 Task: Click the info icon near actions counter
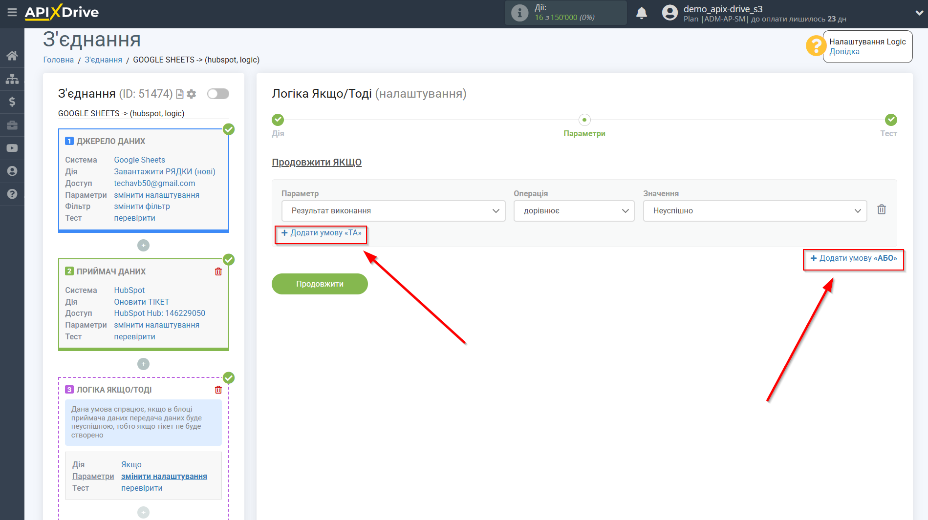(519, 13)
